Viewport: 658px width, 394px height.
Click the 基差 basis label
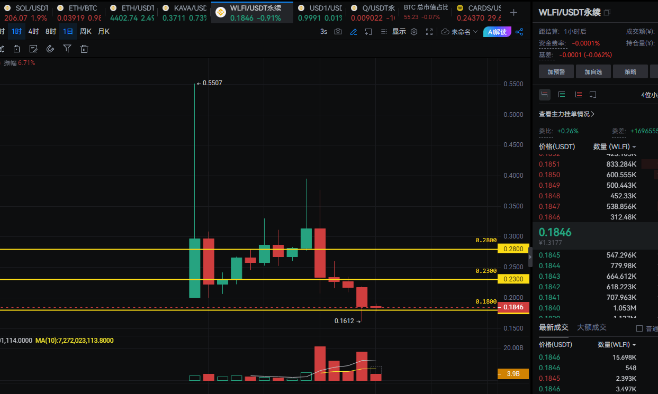point(546,55)
